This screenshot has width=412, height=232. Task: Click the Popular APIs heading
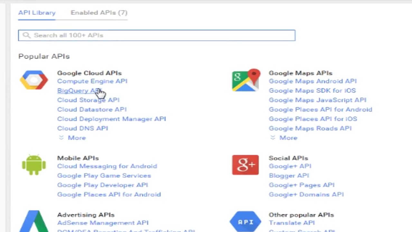click(x=44, y=56)
